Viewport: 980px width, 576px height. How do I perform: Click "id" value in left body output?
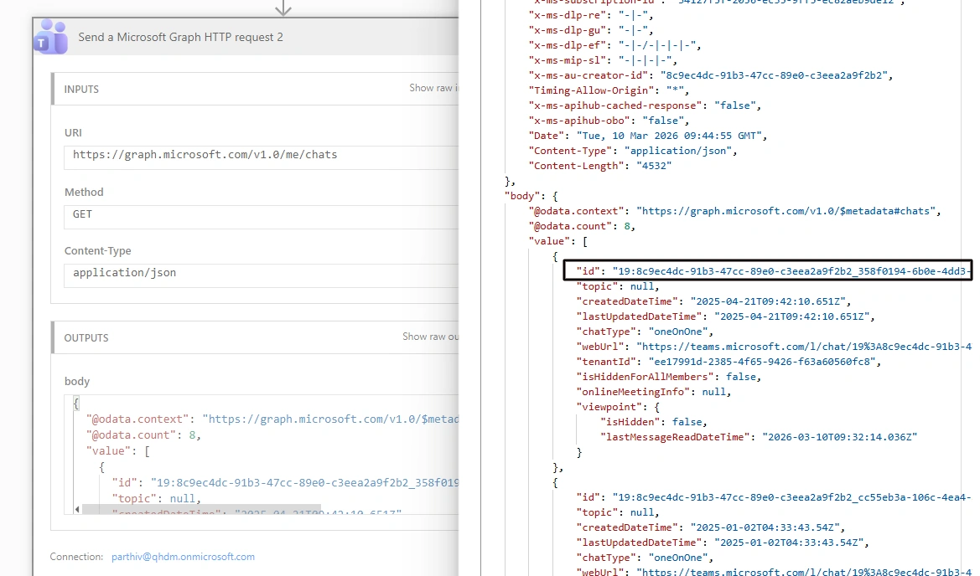[304, 482]
